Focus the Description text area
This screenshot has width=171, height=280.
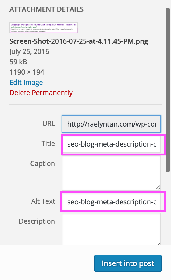tap(111, 229)
